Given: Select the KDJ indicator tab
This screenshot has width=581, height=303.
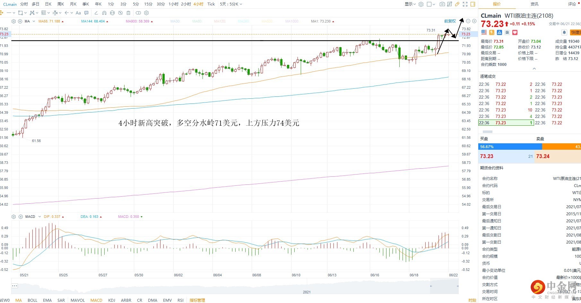Looking at the screenshot, I should (112, 300).
